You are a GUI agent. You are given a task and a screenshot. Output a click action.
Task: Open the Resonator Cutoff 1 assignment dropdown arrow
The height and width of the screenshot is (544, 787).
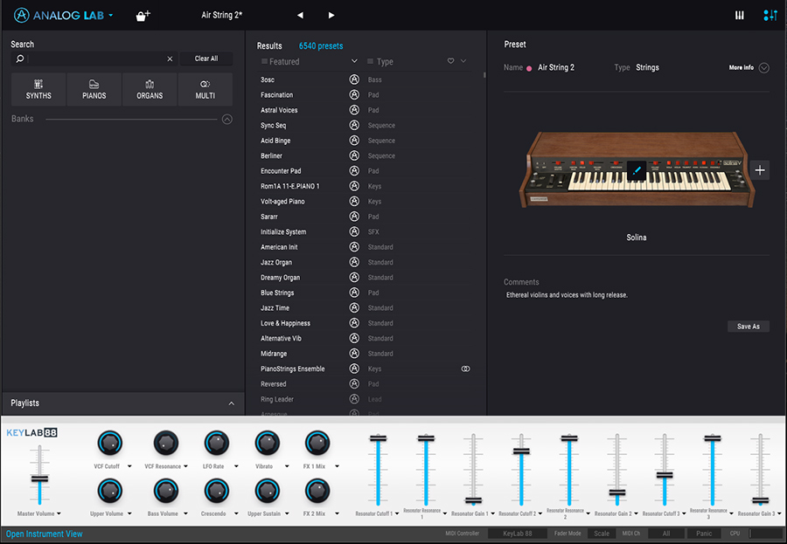click(x=396, y=513)
